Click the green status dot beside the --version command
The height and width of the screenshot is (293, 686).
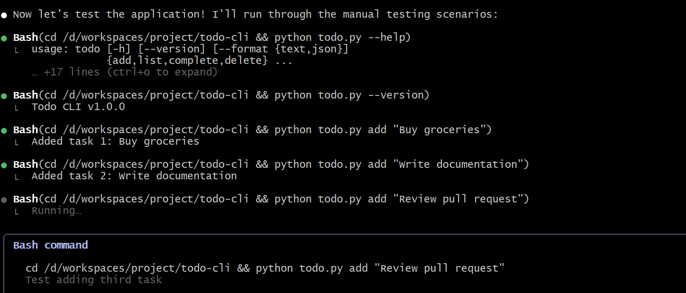(4, 96)
